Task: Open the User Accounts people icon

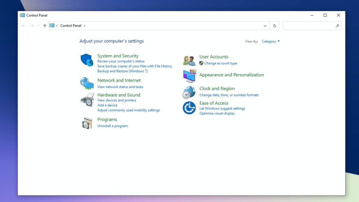Action: click(189, 61)
